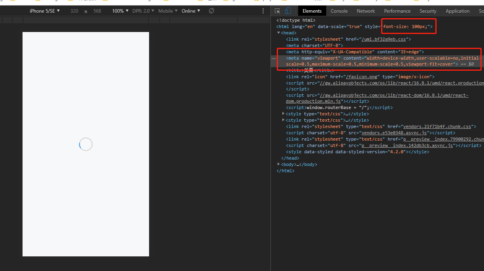Click ellipsis beside the selected viewport meta row

(274, 58)
